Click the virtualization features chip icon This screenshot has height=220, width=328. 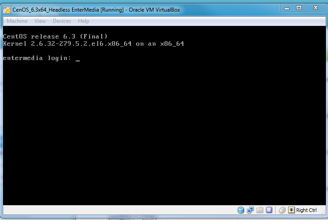(x=269, y=210)
